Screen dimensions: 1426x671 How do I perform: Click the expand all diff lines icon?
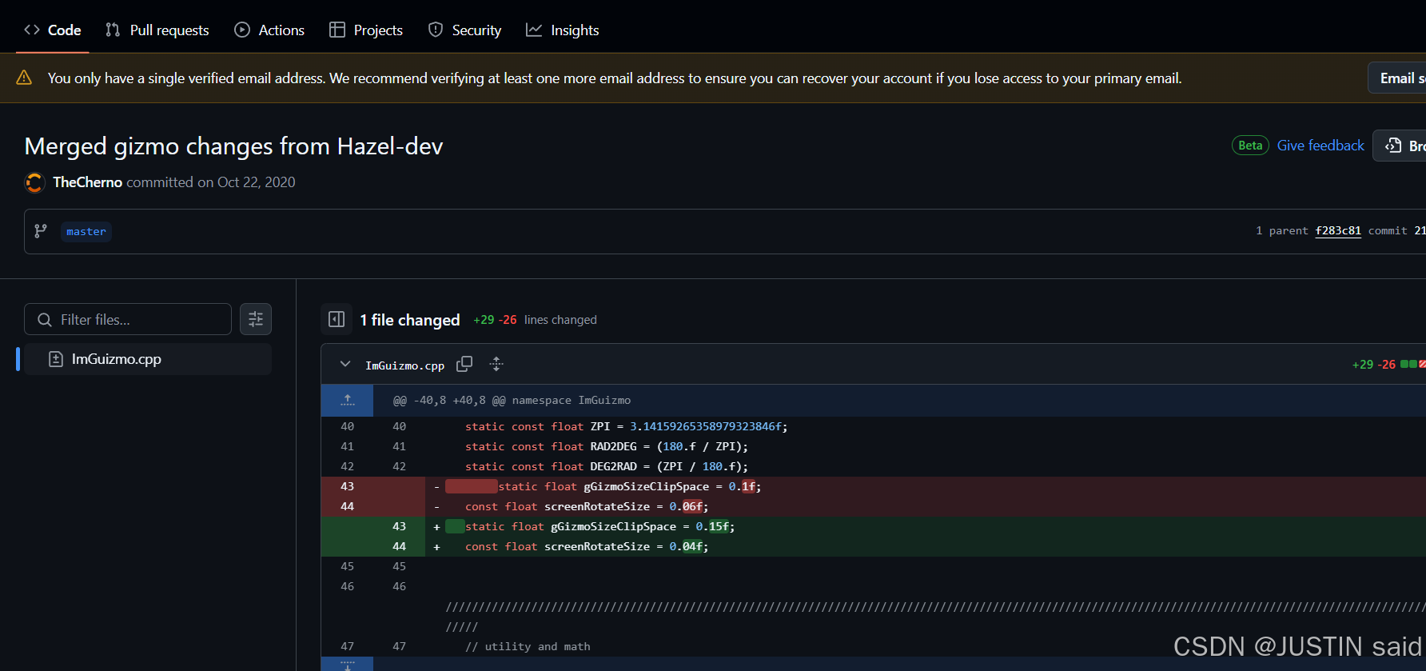point(496,365)
